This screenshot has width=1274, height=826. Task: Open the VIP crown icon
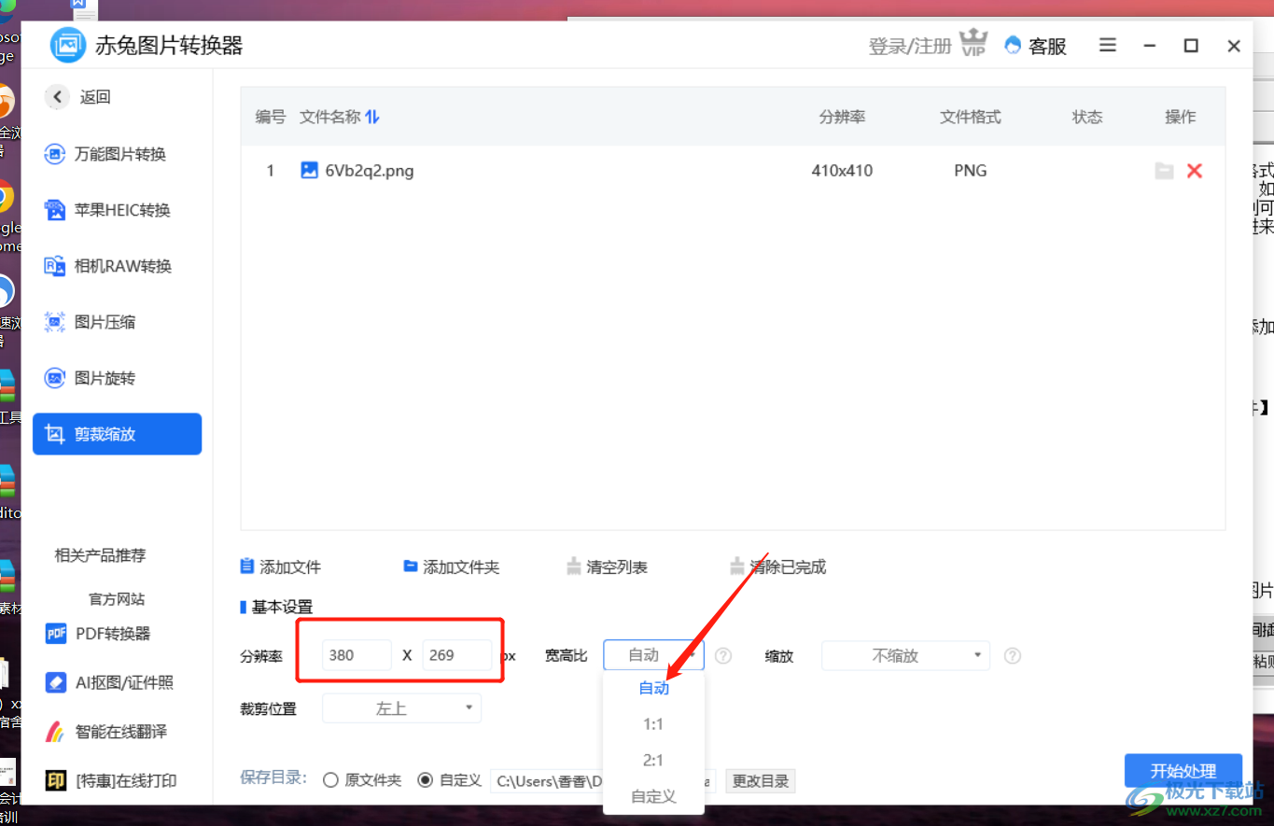tap(973, 43)
